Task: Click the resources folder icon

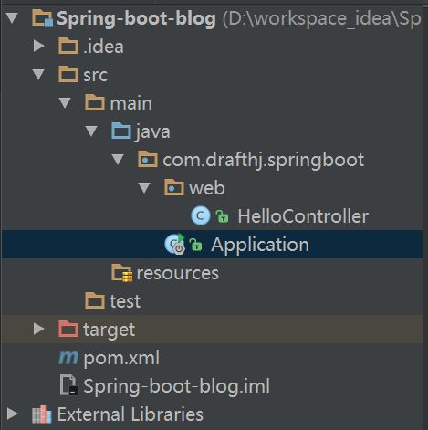Action: coord(121,273)
